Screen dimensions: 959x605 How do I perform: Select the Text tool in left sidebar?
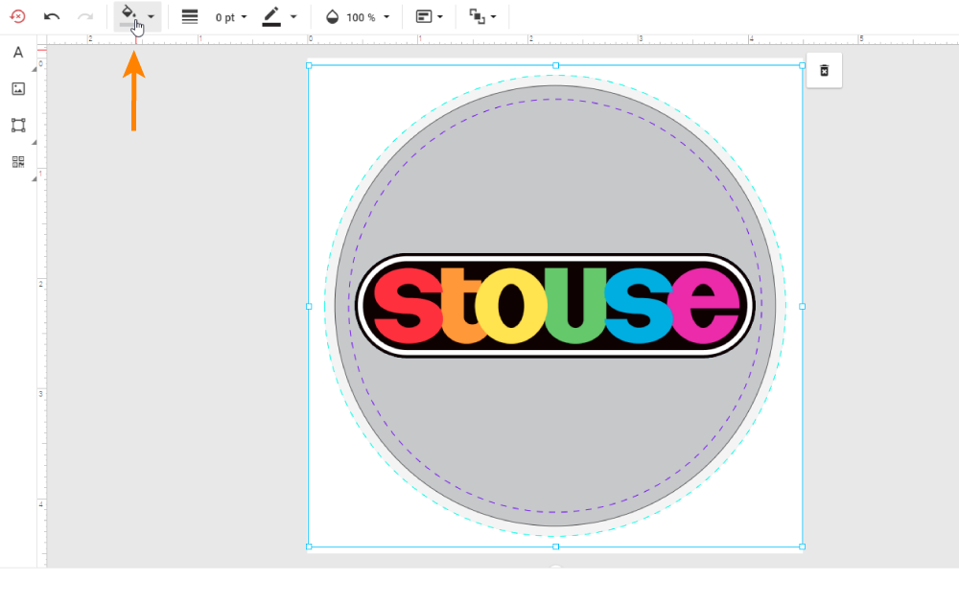coord(18,53)
